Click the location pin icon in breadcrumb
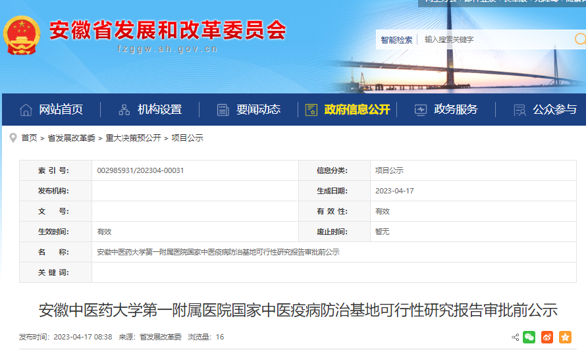This screenshot has width=586, height=350. [x=13, y=138]
